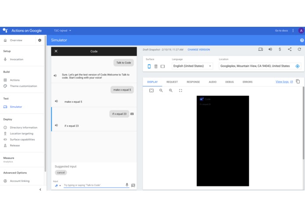The height and width of the screenshot is (217, 305).
Task: Switch to the DEBUG tab
Action: pyautogui.click(x=230, y=82)
